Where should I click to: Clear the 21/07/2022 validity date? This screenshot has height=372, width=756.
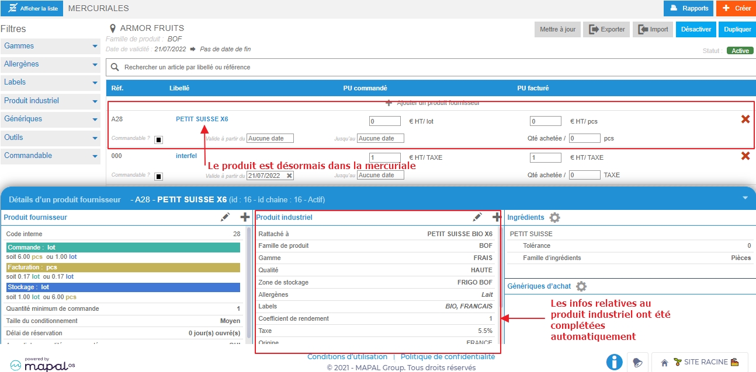coord(289,176)
